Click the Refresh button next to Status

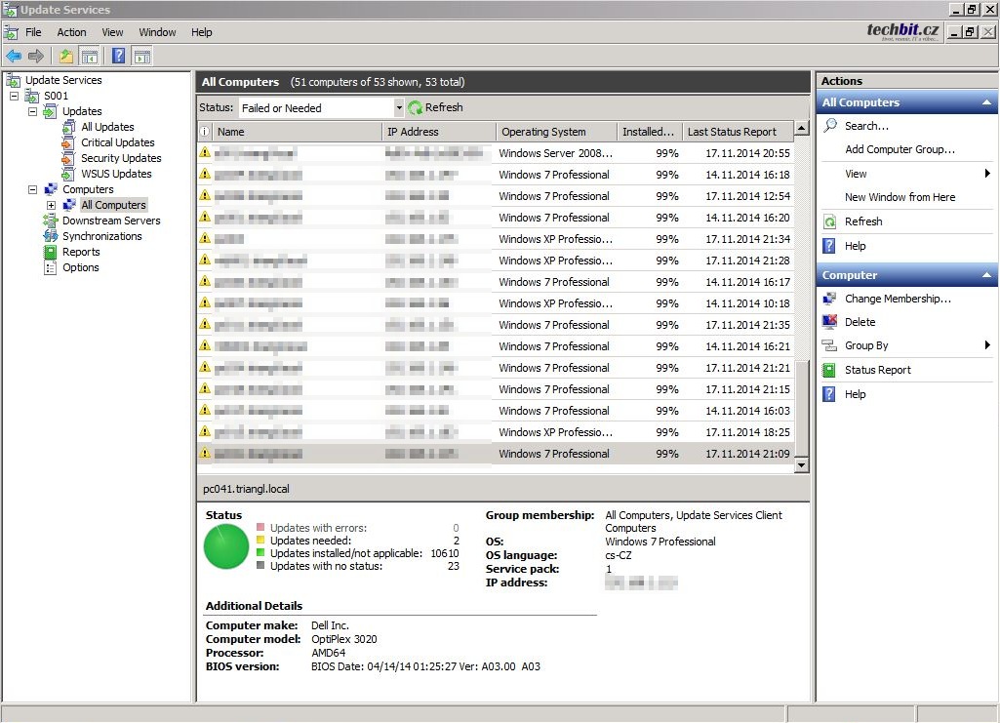click(435, 108)
